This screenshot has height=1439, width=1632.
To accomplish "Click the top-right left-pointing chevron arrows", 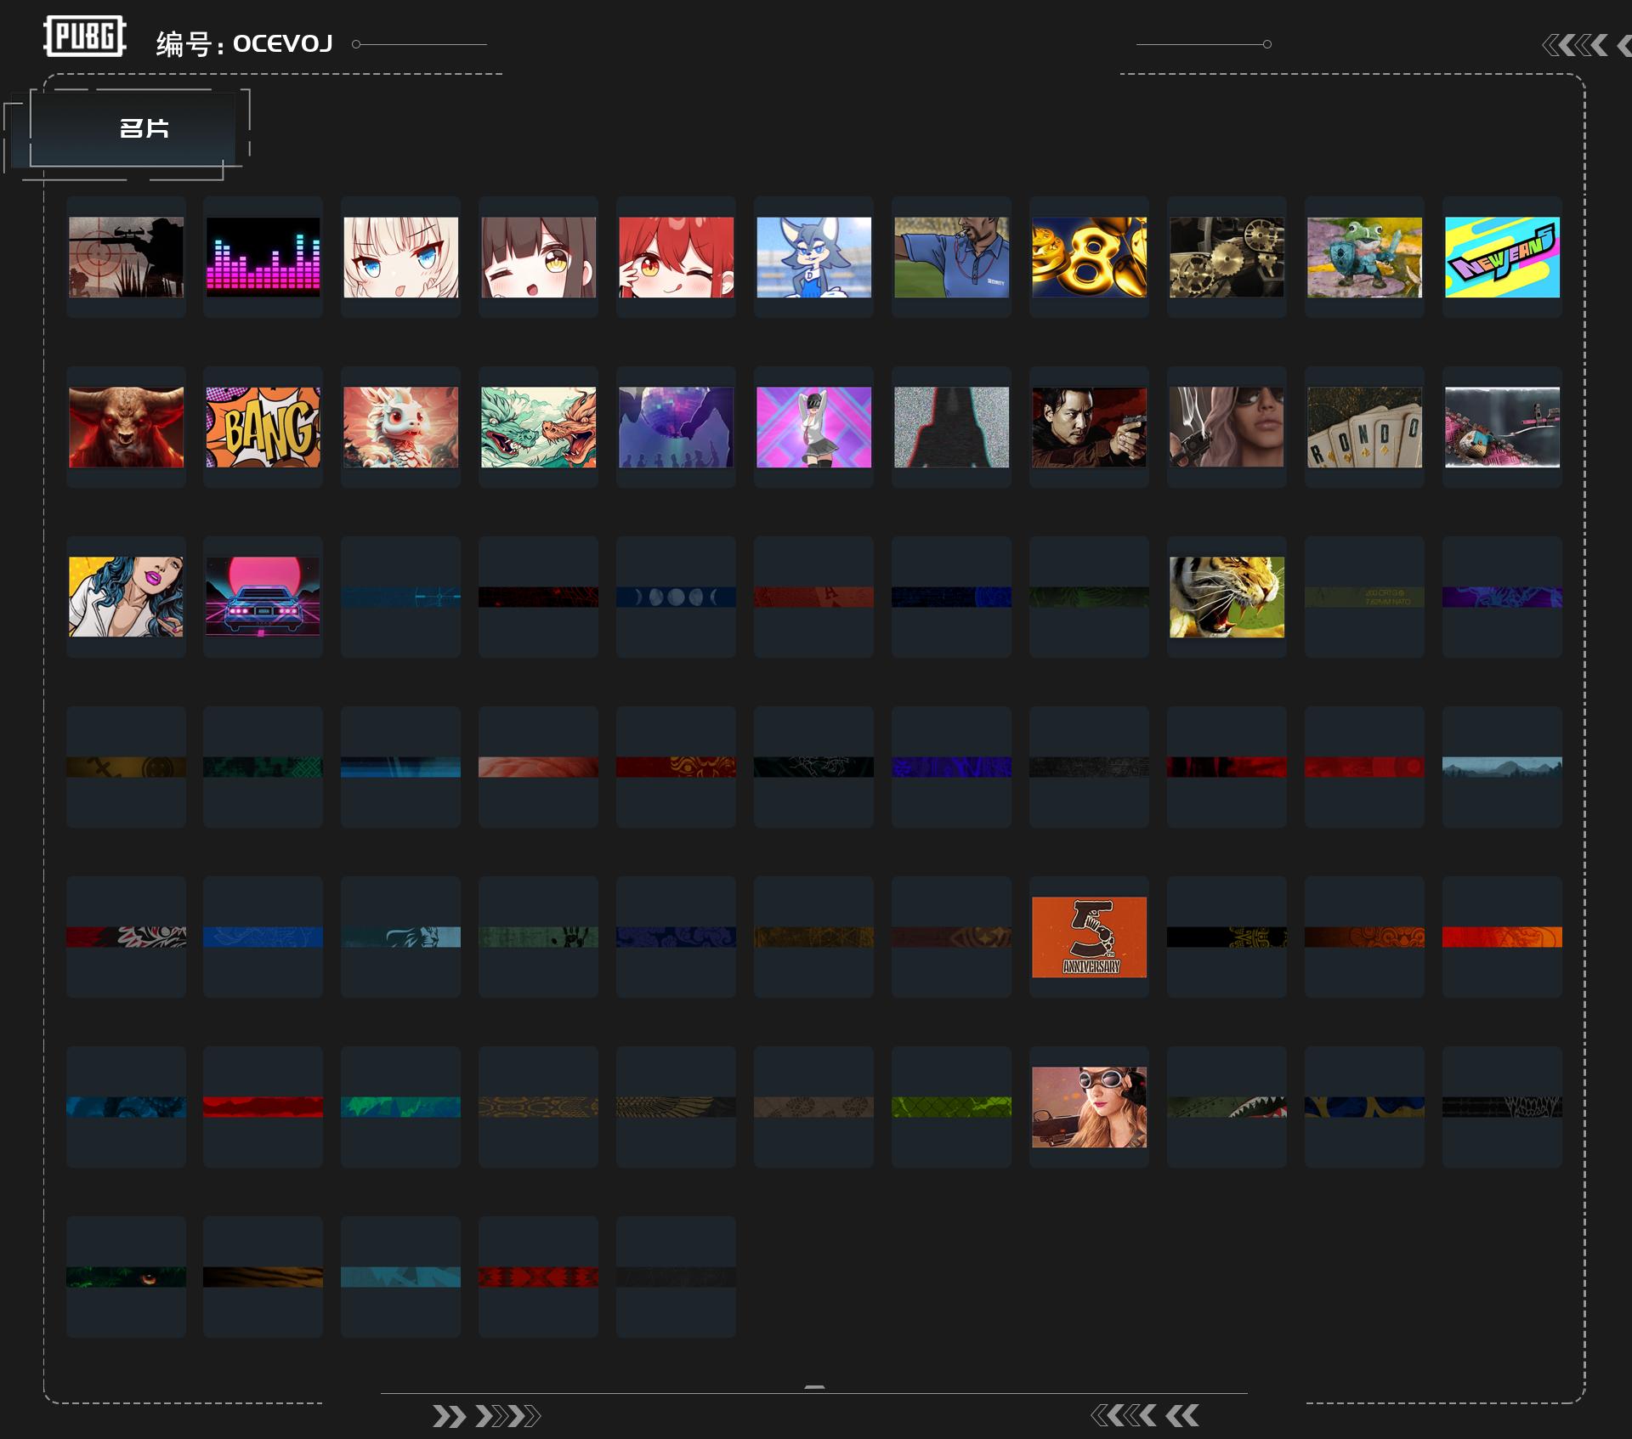I will tap(1586, 45).
